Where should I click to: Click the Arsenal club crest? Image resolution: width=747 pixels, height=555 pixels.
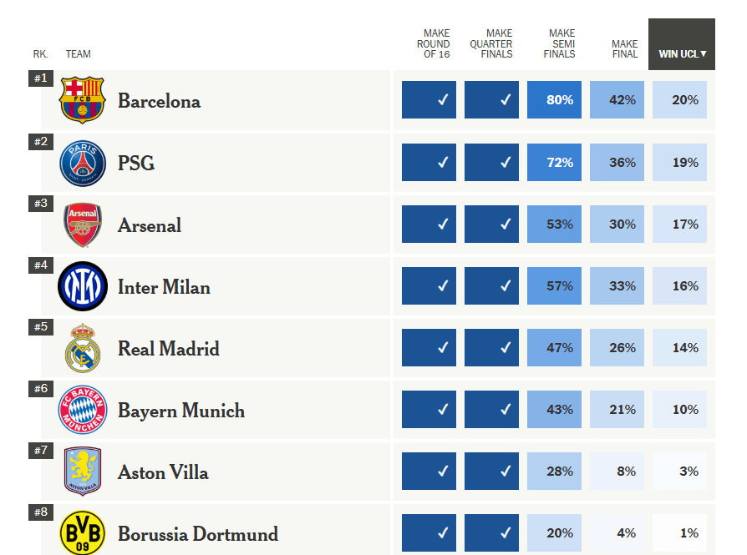83,225
